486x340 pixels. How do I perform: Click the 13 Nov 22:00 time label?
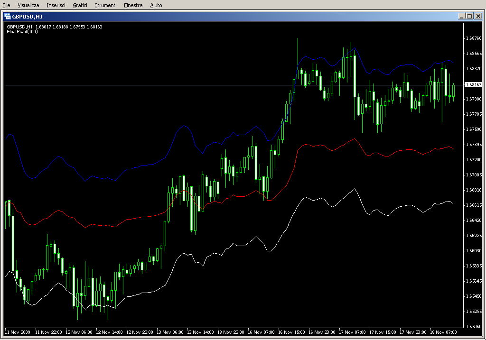(231, 332)
